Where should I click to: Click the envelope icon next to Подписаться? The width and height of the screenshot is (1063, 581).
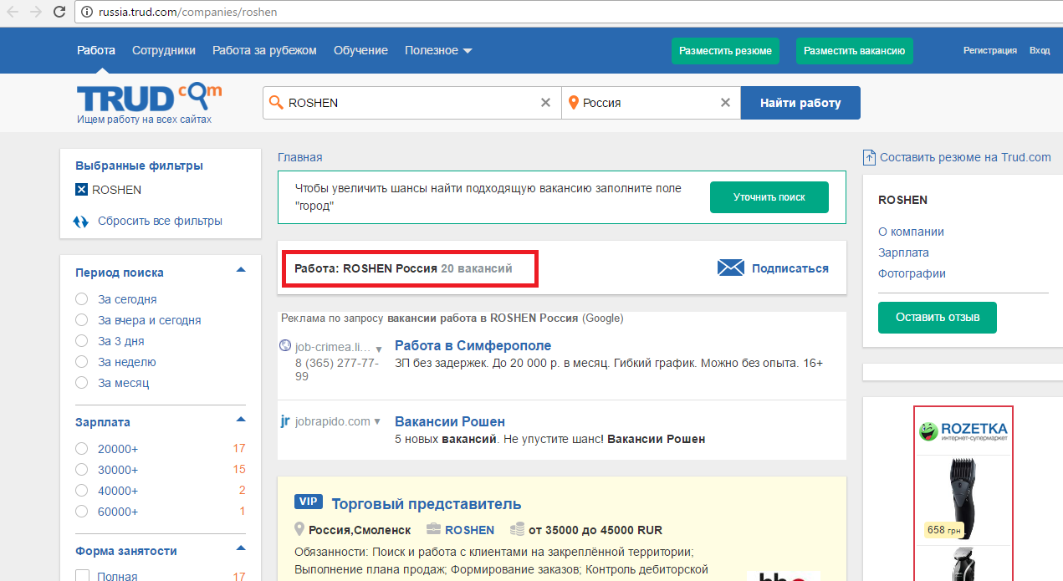pos(730,268)
